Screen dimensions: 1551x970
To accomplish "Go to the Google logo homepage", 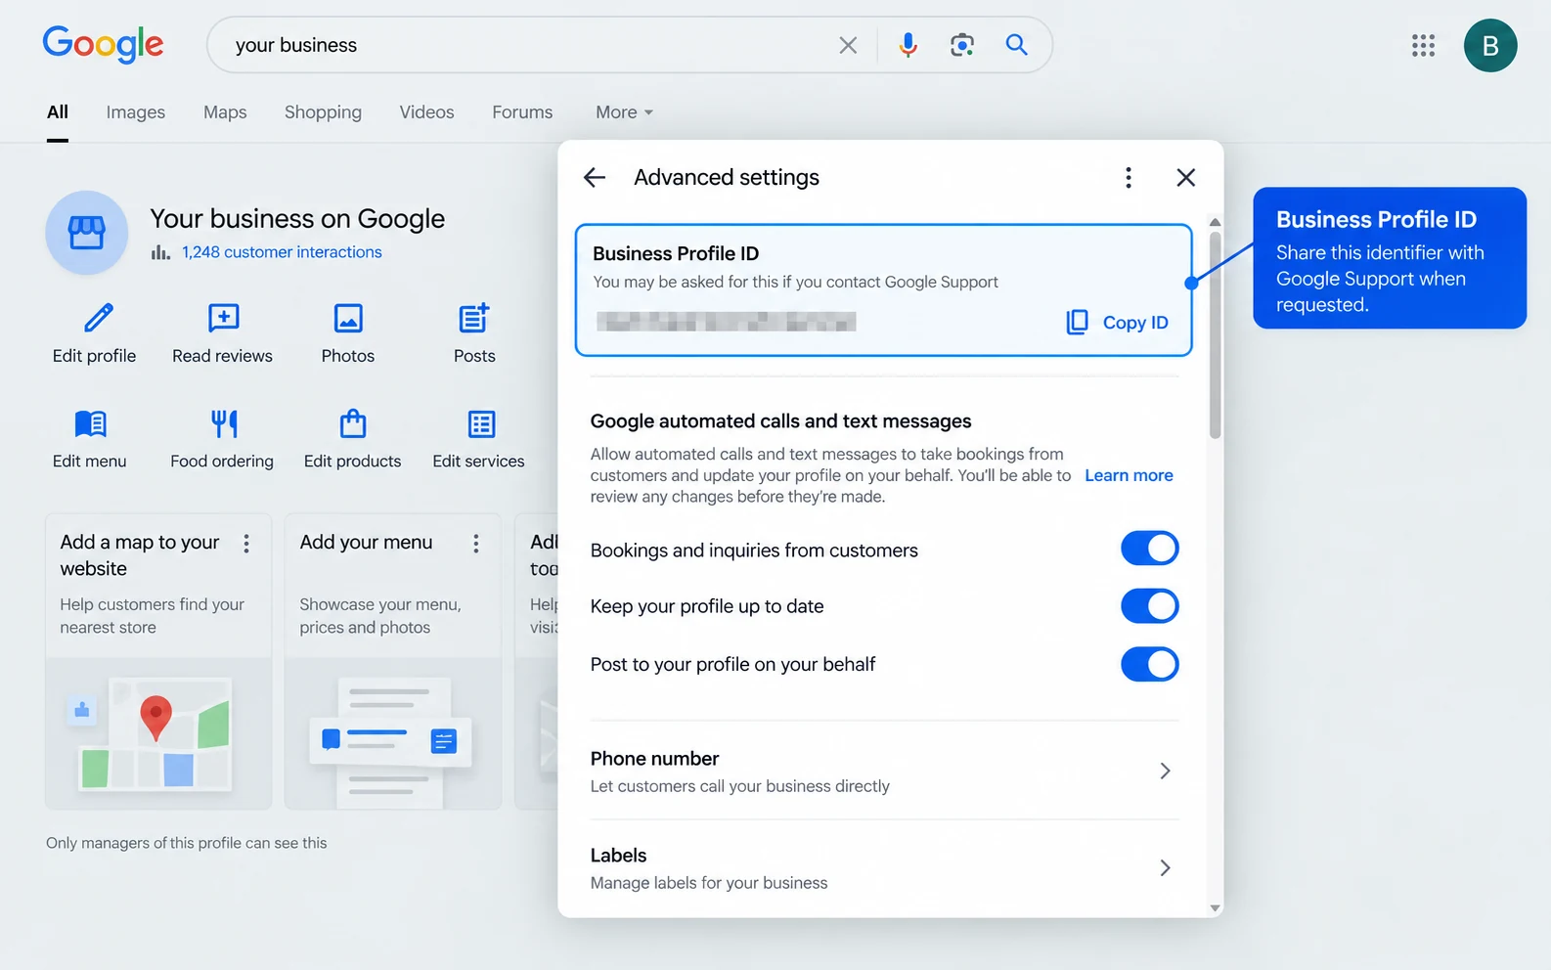I will coord(103,45).
